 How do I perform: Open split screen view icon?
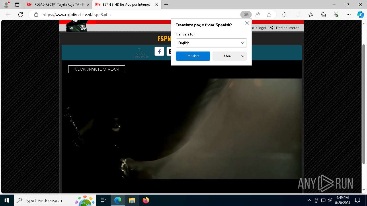point(298,15)
